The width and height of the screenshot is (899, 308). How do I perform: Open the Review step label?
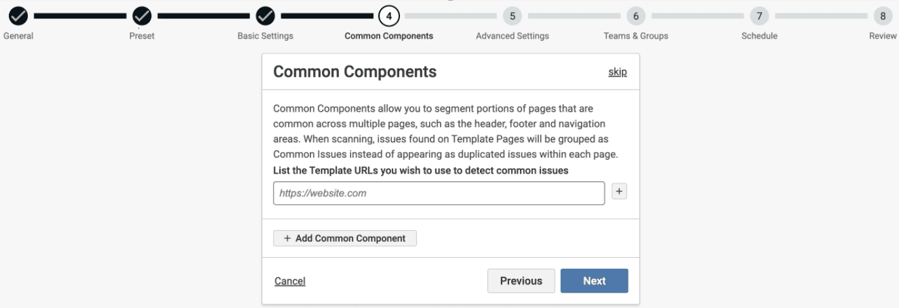(882, 36)
